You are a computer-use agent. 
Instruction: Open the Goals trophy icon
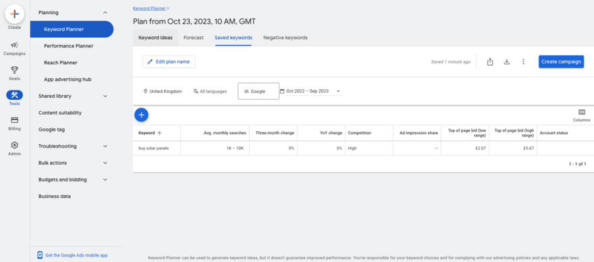tap(14, 70)
